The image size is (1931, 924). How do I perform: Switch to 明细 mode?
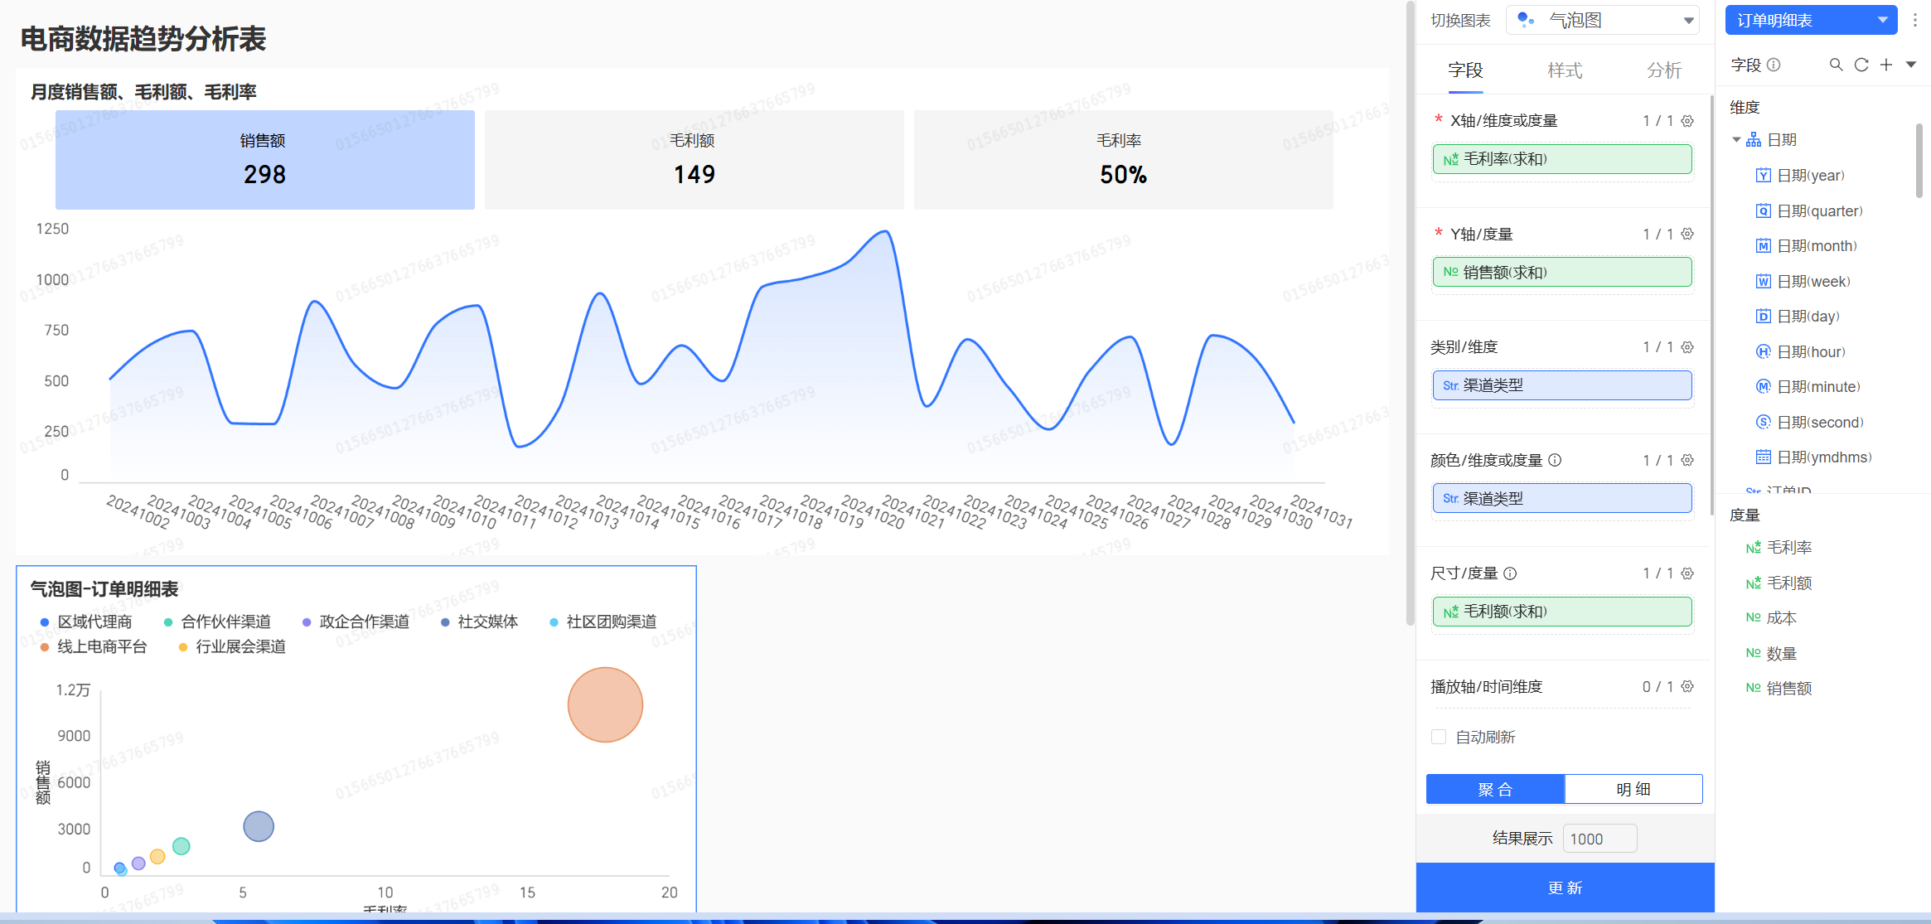click(x=1633, y=789)
